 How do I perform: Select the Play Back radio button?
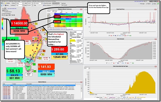coord(60,3)
